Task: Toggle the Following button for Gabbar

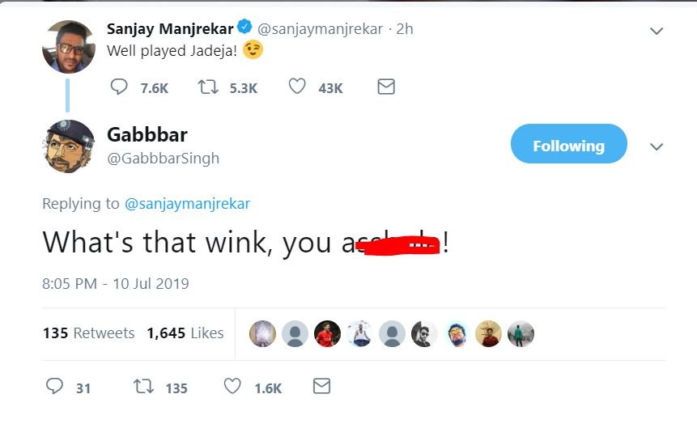Action: [x=568, y=146]
